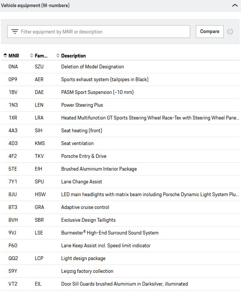Click the Description column sort arrows
Viewport: 241px width, 295px height.
[58, 56]
